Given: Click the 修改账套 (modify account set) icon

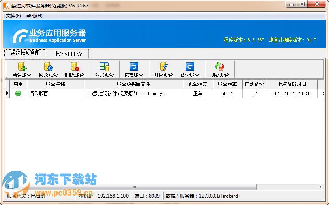Looking at the screenshot, I should click(49, 67).
